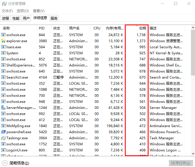Click the scrollbar down arrow
The height and width of the screenshot is (167, 195).
193,154
